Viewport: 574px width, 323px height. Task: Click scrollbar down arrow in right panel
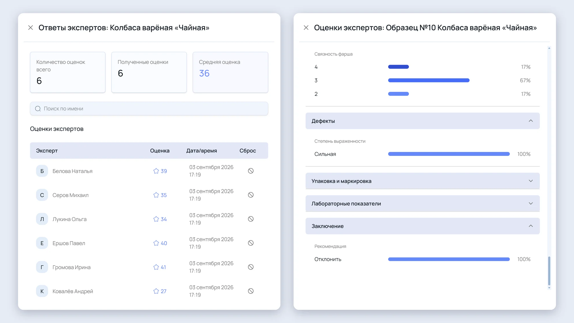point(549,288)
